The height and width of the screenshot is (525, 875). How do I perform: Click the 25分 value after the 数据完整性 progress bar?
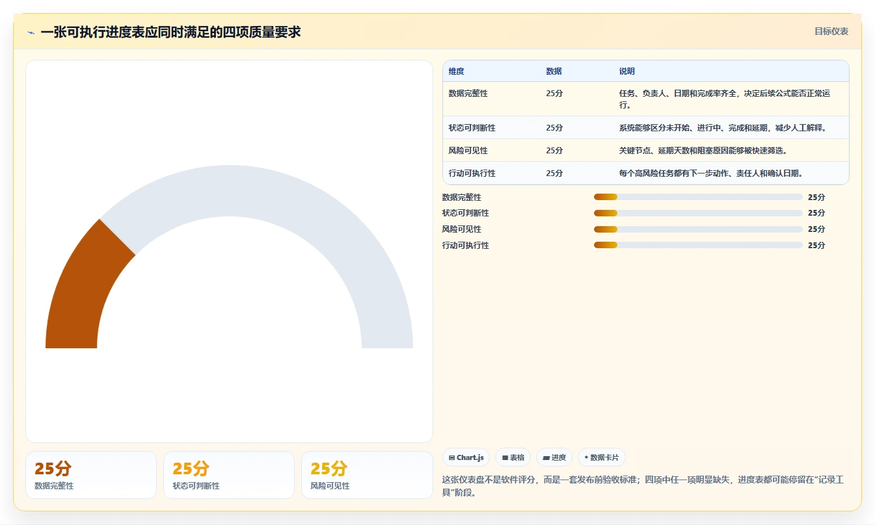point(816,198)
